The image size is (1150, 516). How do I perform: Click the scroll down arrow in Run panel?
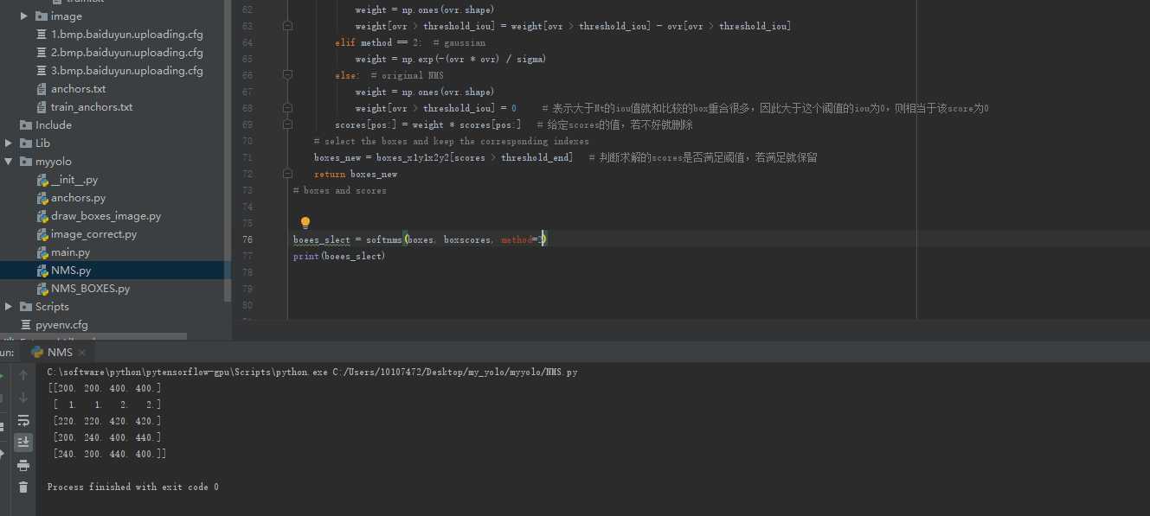(x=23, y=398)
